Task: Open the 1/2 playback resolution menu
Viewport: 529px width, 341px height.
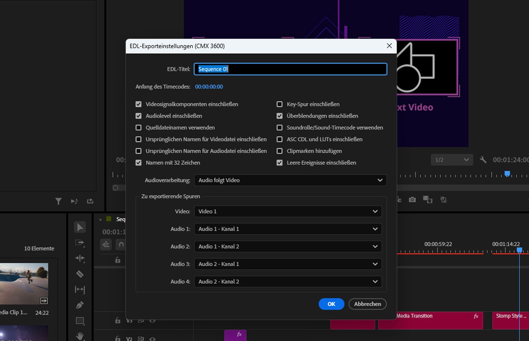Action: (452, 160)
